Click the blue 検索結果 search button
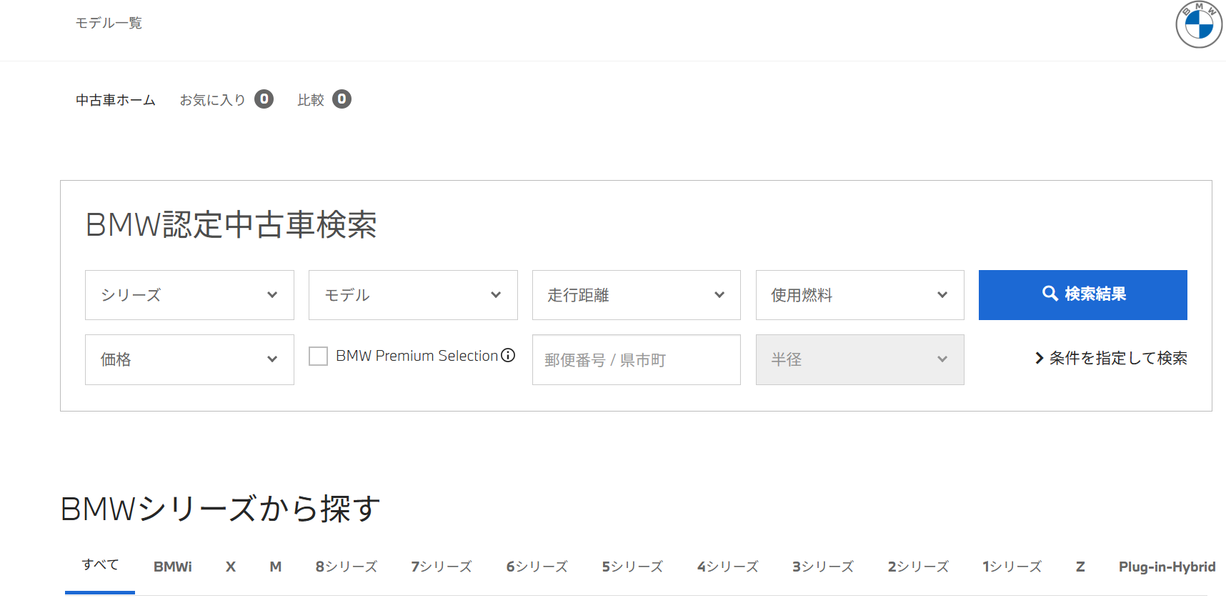The width and height of the screenshot is (1226, 603). click(1083, 295)
